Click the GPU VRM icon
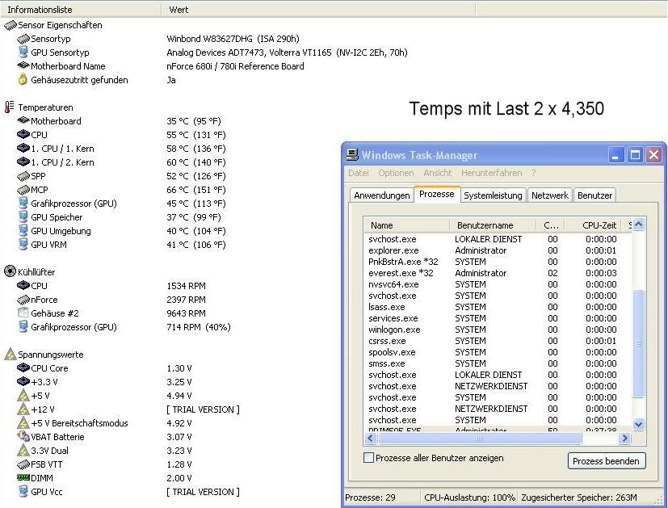The width and height of the screenshot is (668, 508). 23,244
